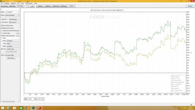Open the Database menu
This screenshot has width=195, height=110.
click(x=13, y=3)
